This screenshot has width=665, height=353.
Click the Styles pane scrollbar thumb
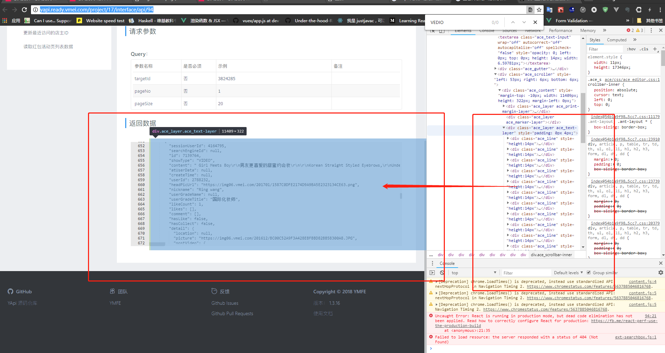coord(663,58)
